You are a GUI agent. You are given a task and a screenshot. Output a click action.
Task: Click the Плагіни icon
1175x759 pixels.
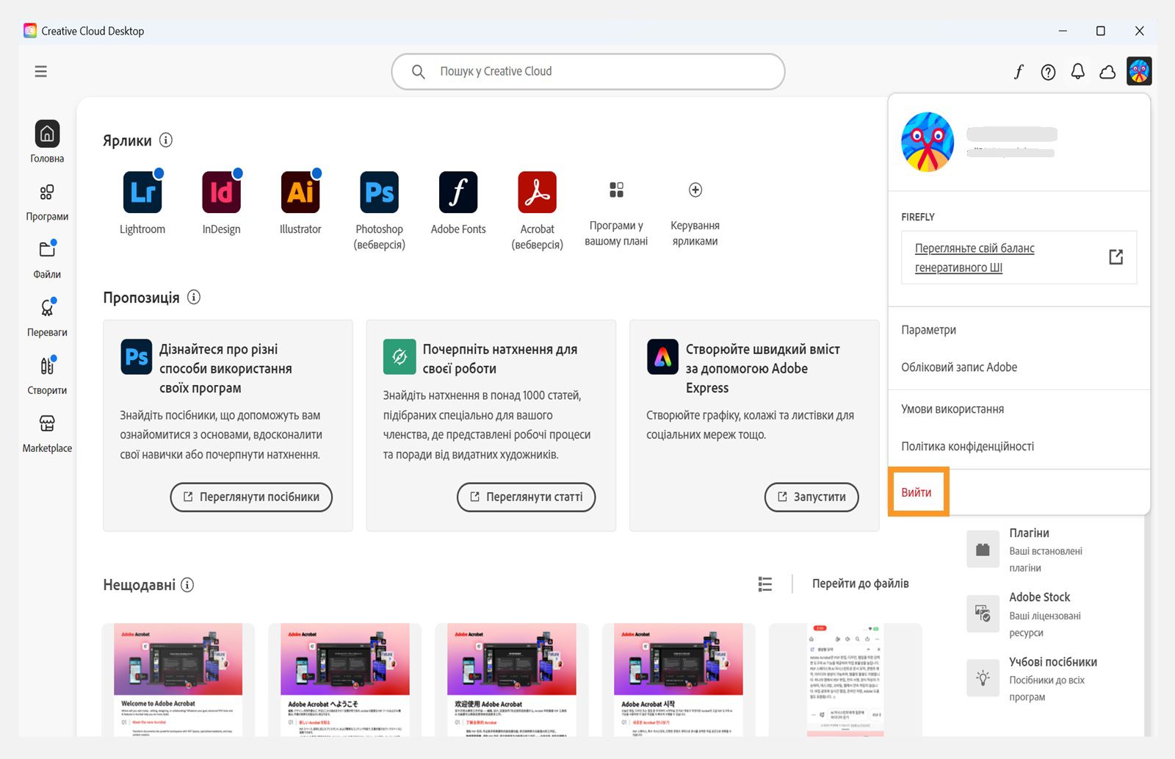pyautogui.click(x=983, y=549)
